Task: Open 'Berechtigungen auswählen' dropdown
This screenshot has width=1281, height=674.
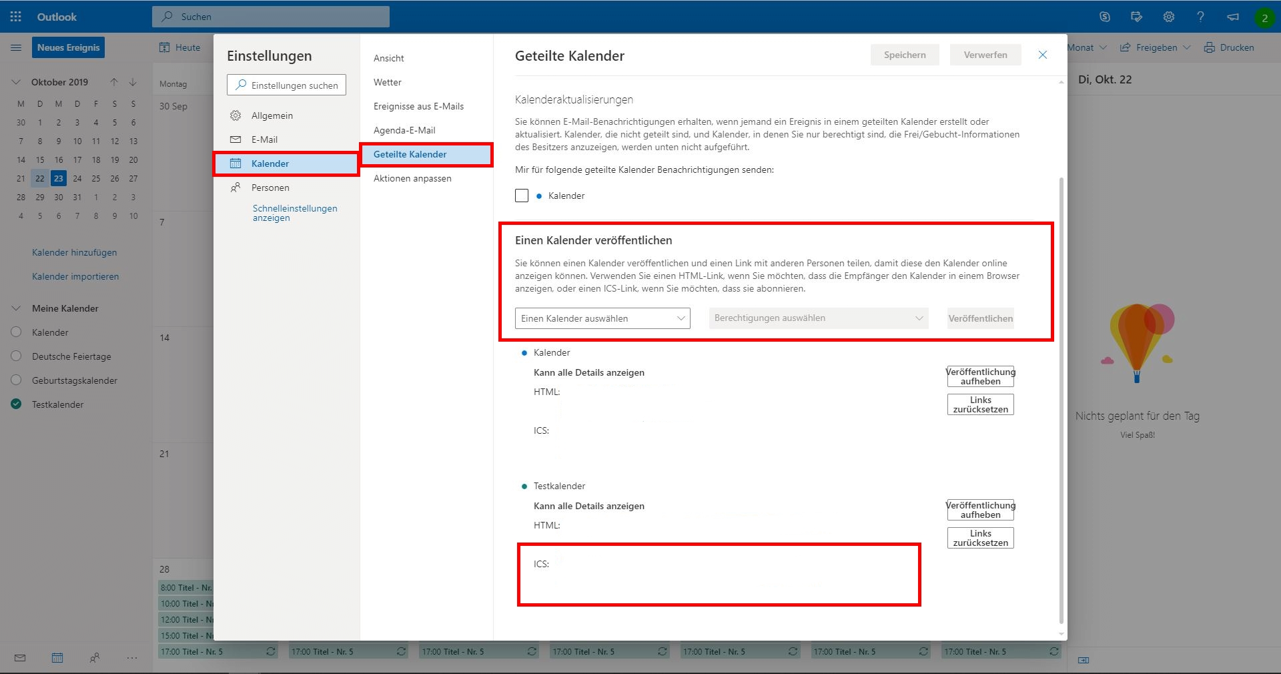Action: 819,318
